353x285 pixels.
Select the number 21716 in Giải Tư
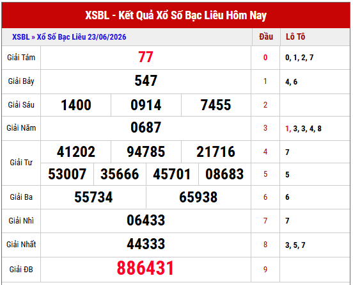tap(216, 152)
